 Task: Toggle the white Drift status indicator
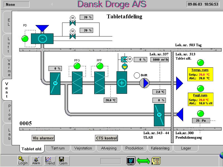[137, 75]
